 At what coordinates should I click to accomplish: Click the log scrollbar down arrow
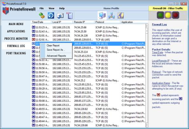coord(147,125)
